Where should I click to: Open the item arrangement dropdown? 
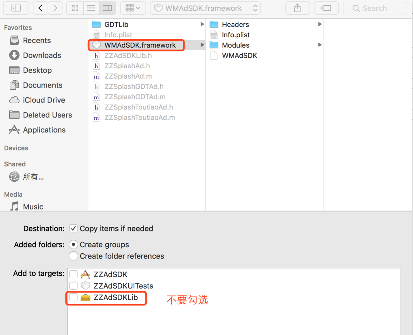coord(133,8)
